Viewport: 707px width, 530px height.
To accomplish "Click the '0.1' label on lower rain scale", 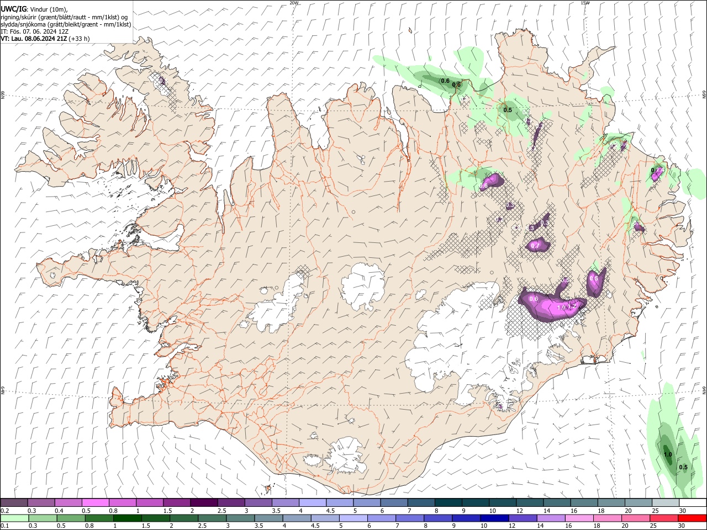I will coord(4,526).
